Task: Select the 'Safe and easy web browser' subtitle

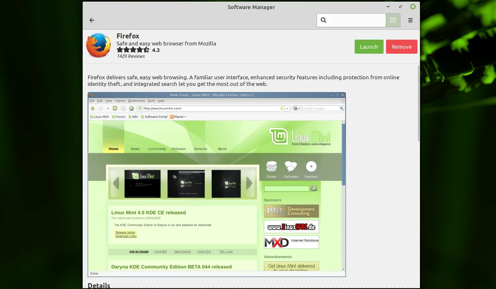Action: [x=166, y=43]
